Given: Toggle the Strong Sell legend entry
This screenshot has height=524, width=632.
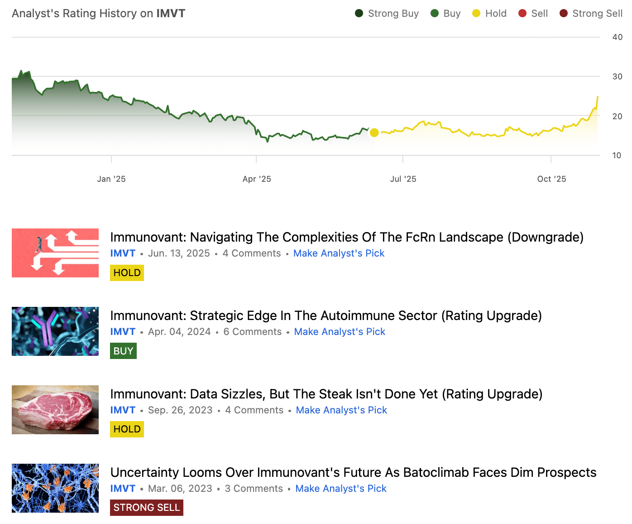Looking at the screenshot, I should [x=591, y=14].
